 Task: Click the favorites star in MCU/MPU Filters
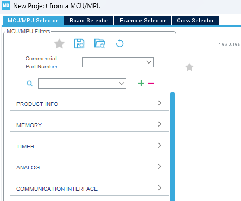point(59,43)
